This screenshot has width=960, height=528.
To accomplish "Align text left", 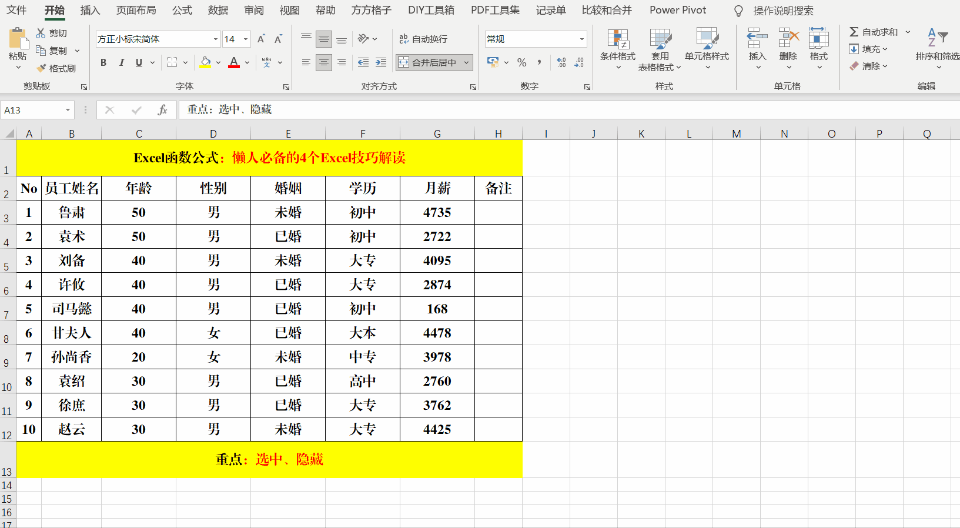I will [306, 62].
